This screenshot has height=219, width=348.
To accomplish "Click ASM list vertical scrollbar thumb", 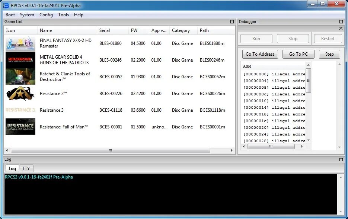I will [x=308, y=81].
